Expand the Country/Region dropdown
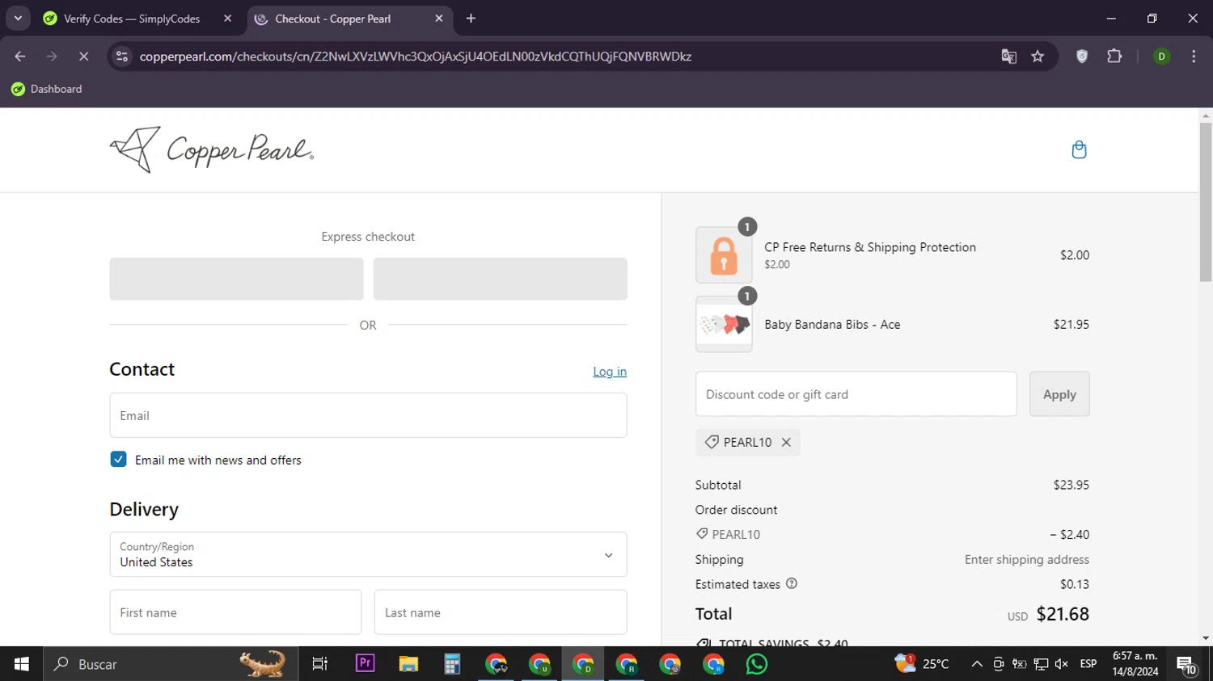Screen dimensions: 1213x681 (368, 554)
